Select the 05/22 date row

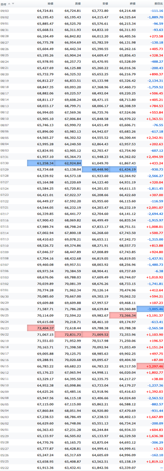[82, 468]
